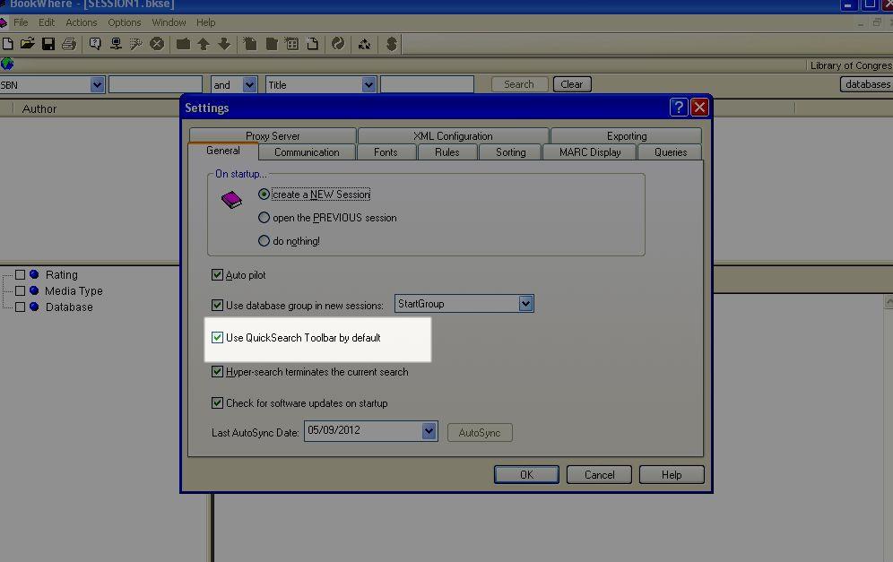Toggle the Auto pilot checkbox
Screen dimensions: 893x562
click(217, 275)
